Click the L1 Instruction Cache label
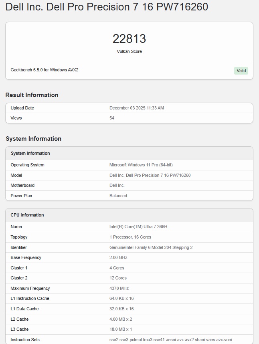This screenshot has width=259, height=344. tap(30, 298)
